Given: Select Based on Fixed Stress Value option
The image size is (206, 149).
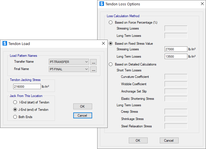Looking at the screenshot, I should pyautogui.click(x=111, y=44).
